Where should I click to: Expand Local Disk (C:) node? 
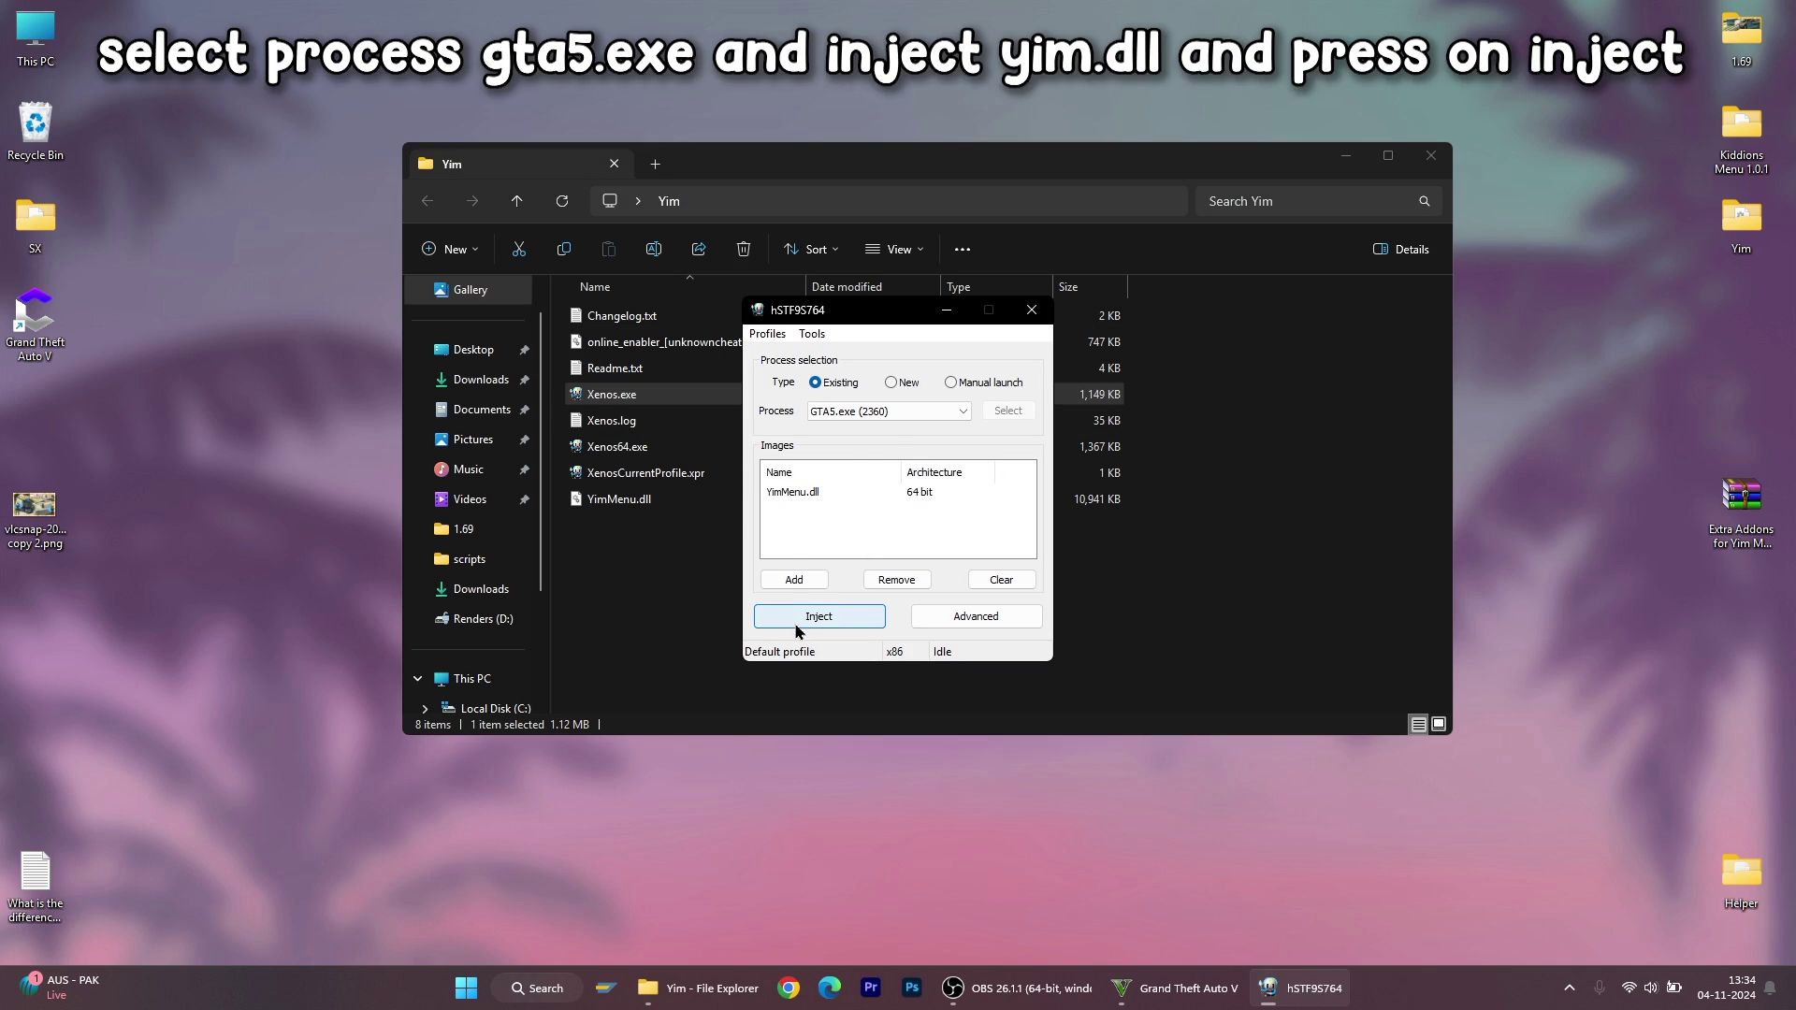click(426, 709)
